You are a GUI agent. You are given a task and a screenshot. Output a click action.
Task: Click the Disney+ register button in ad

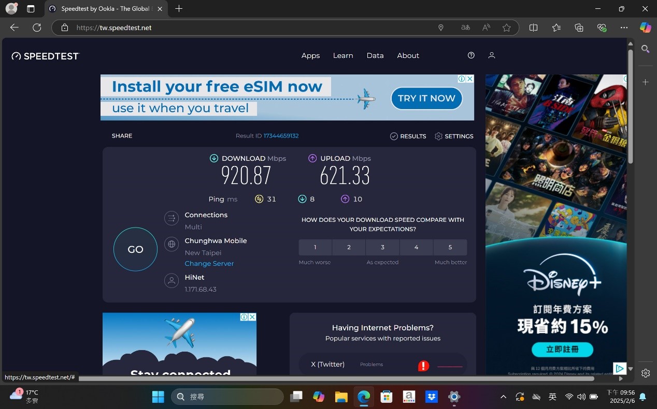[562, 349]
